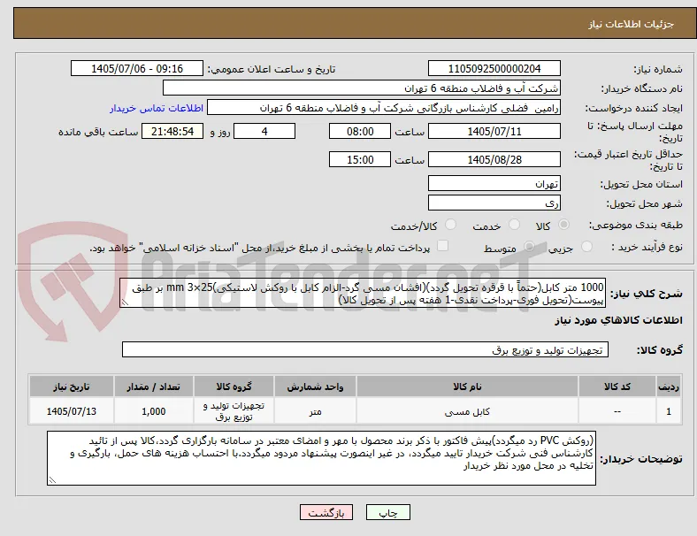Viewport: 697px width, 536px height.
Task: Select the خدمت radio button
Action: (514, 225)
